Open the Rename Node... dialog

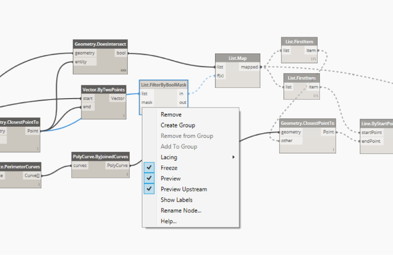[181, 210]
